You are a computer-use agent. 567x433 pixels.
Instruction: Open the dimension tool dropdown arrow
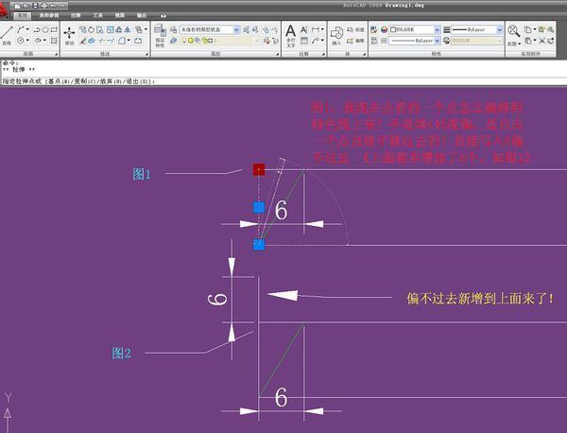322,29
